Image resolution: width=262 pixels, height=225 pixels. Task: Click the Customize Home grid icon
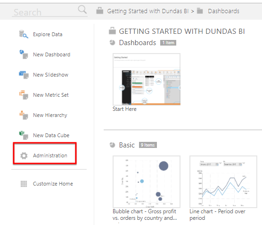[x=24, y=184]
